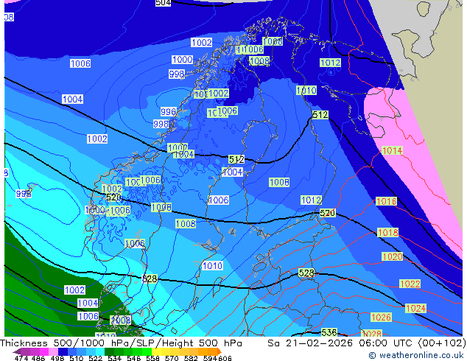Click the 474 legend value
The width and height of the screenshot is (467, 361).
point(21,358)
